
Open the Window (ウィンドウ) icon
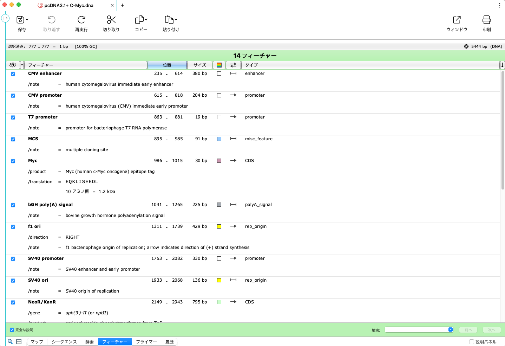(457, 20)
